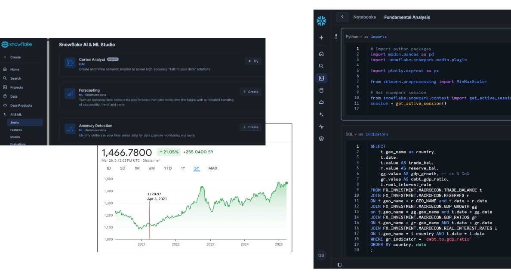Click the Try button for Cortex Analyst
This screenshot has height=272, width=511.
(253, 61)
